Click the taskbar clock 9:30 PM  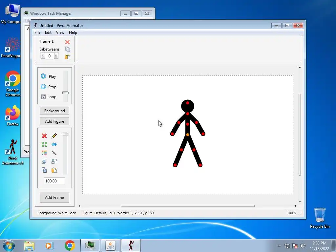pos(319,246)
